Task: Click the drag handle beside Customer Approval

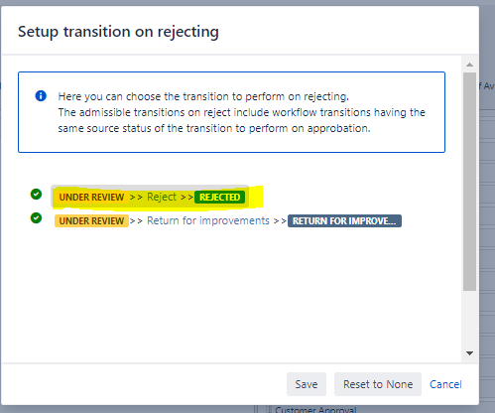Action: (x=270, y=410)
